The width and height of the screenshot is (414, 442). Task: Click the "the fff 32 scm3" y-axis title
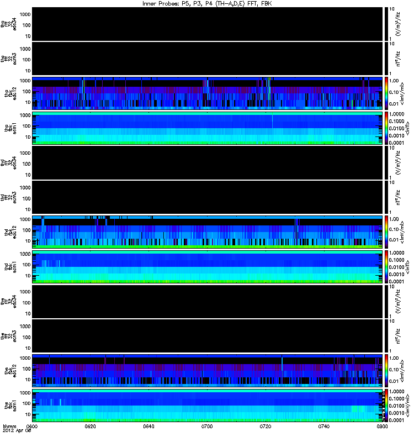click(9, 336)
